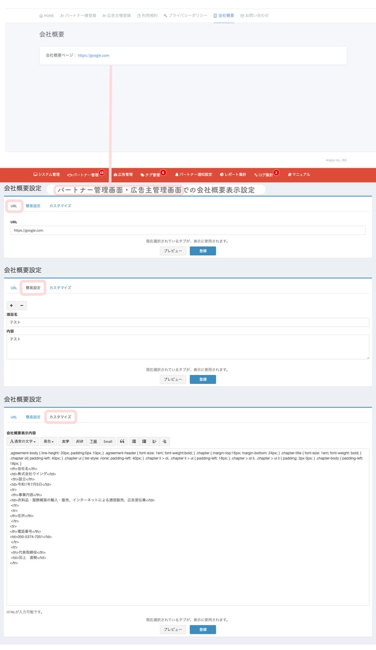Open パートナー管理 in the red admin bar
This screenshot has width=376, height=650.
[83, 175]
